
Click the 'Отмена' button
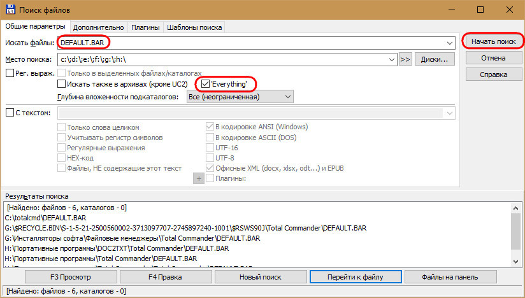pyautogui.click(x=494, y=58)
